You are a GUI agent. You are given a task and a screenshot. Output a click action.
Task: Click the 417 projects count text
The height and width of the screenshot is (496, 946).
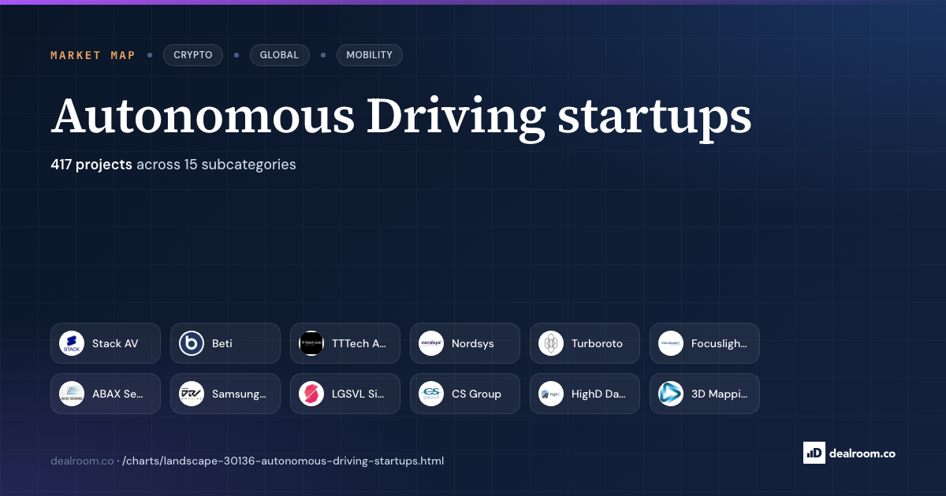pos(91,165)
